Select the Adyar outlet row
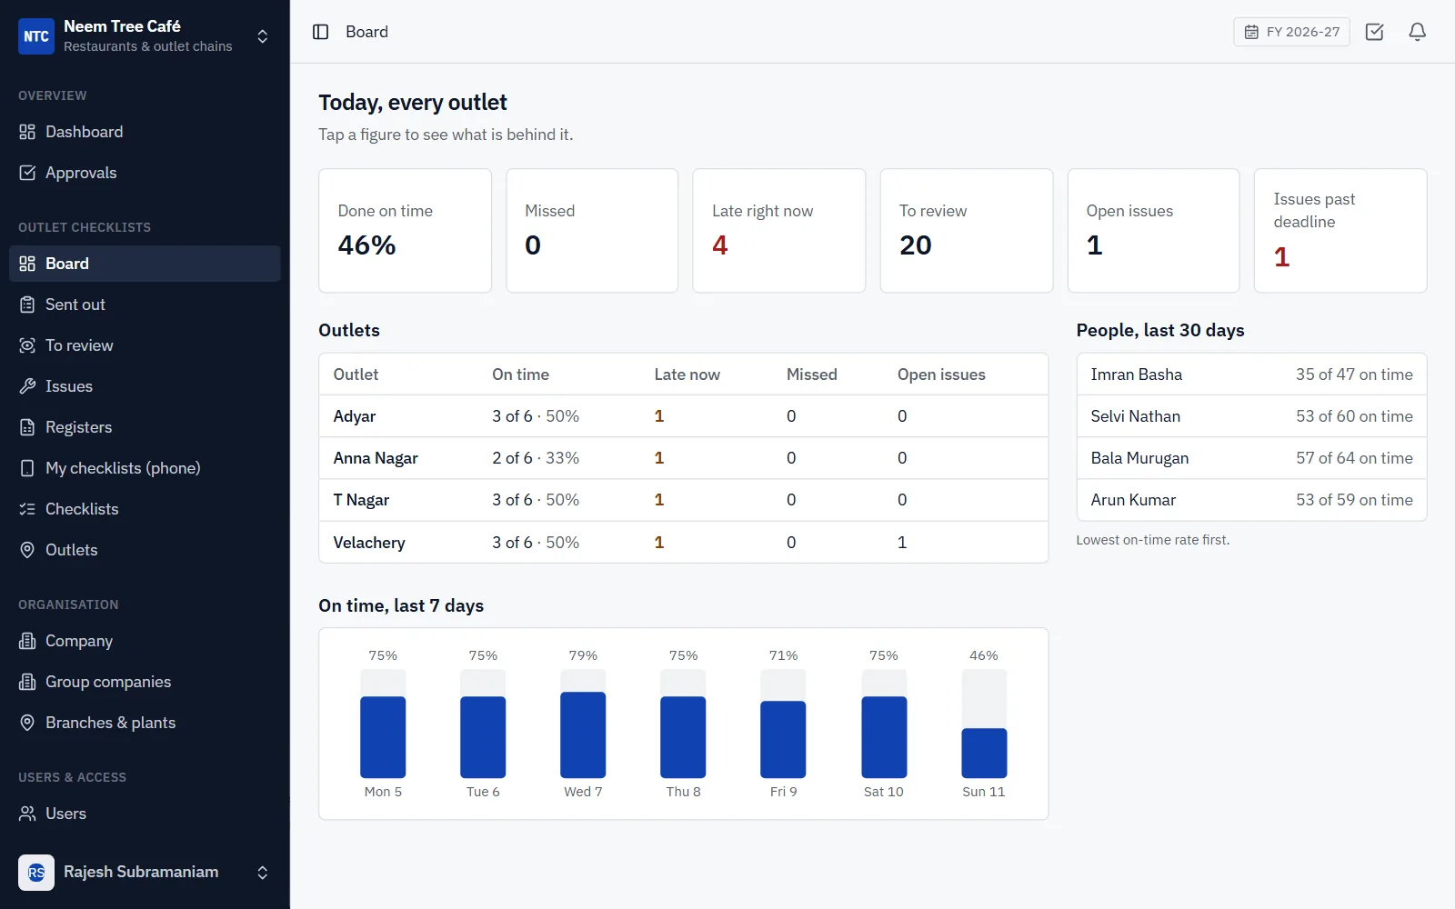This screenshot has height=909, width=1455. pyautogui.click(x=683, y=416)
